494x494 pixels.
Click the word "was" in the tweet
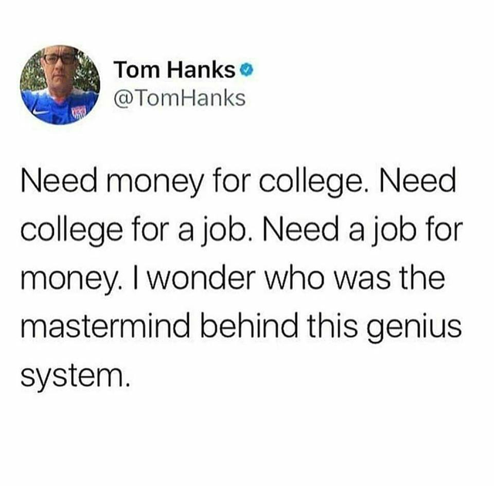[363, 279]
